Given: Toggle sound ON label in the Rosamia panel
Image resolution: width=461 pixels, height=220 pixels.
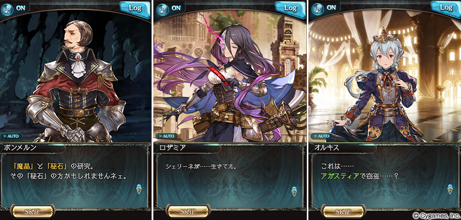Looking at the screenshot, I should click(176, 8).
